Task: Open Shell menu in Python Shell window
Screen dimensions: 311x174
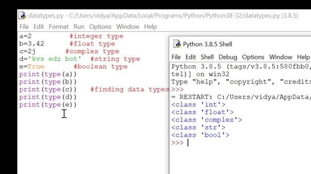Action: [207, 57]
